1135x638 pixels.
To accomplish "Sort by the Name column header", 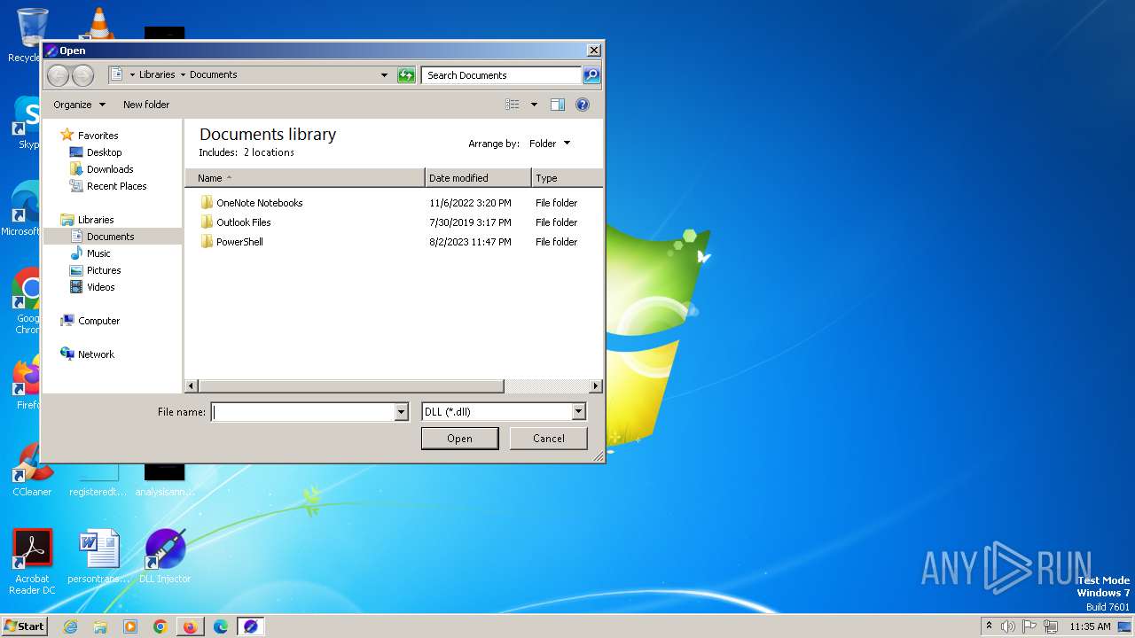I will 304,178.
